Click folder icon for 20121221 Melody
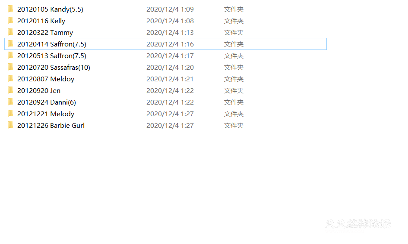Image resolution: width=408 pixels, height=244 pixels. (10, 114)
